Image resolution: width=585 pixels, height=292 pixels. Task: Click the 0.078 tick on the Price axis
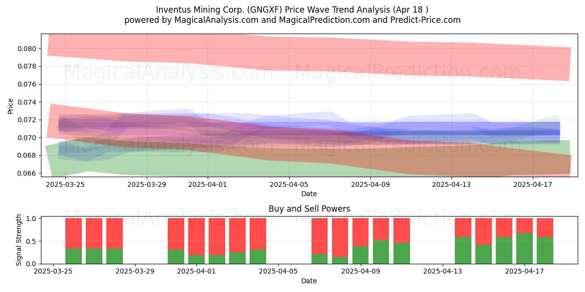point(28,66)
